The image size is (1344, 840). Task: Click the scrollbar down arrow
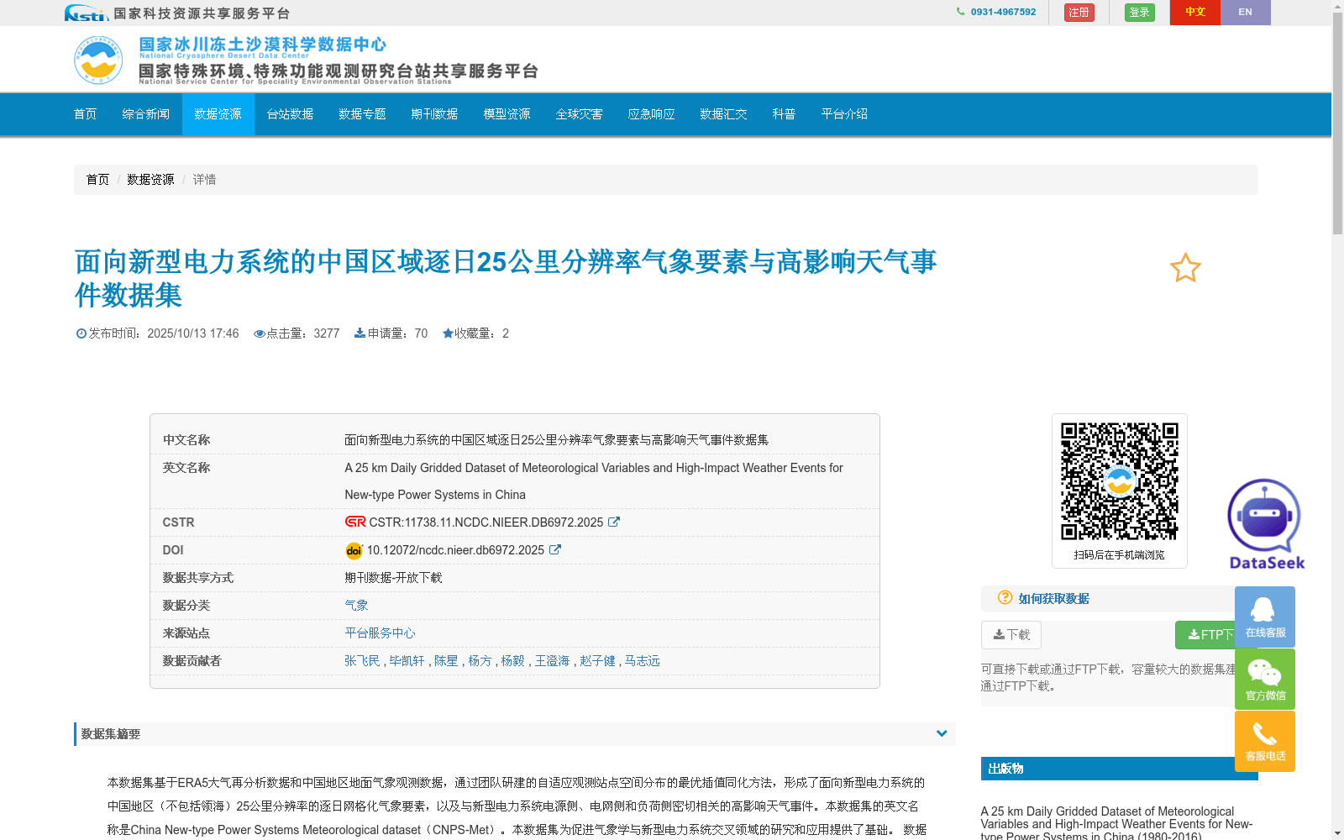[x=1337, y=833]
